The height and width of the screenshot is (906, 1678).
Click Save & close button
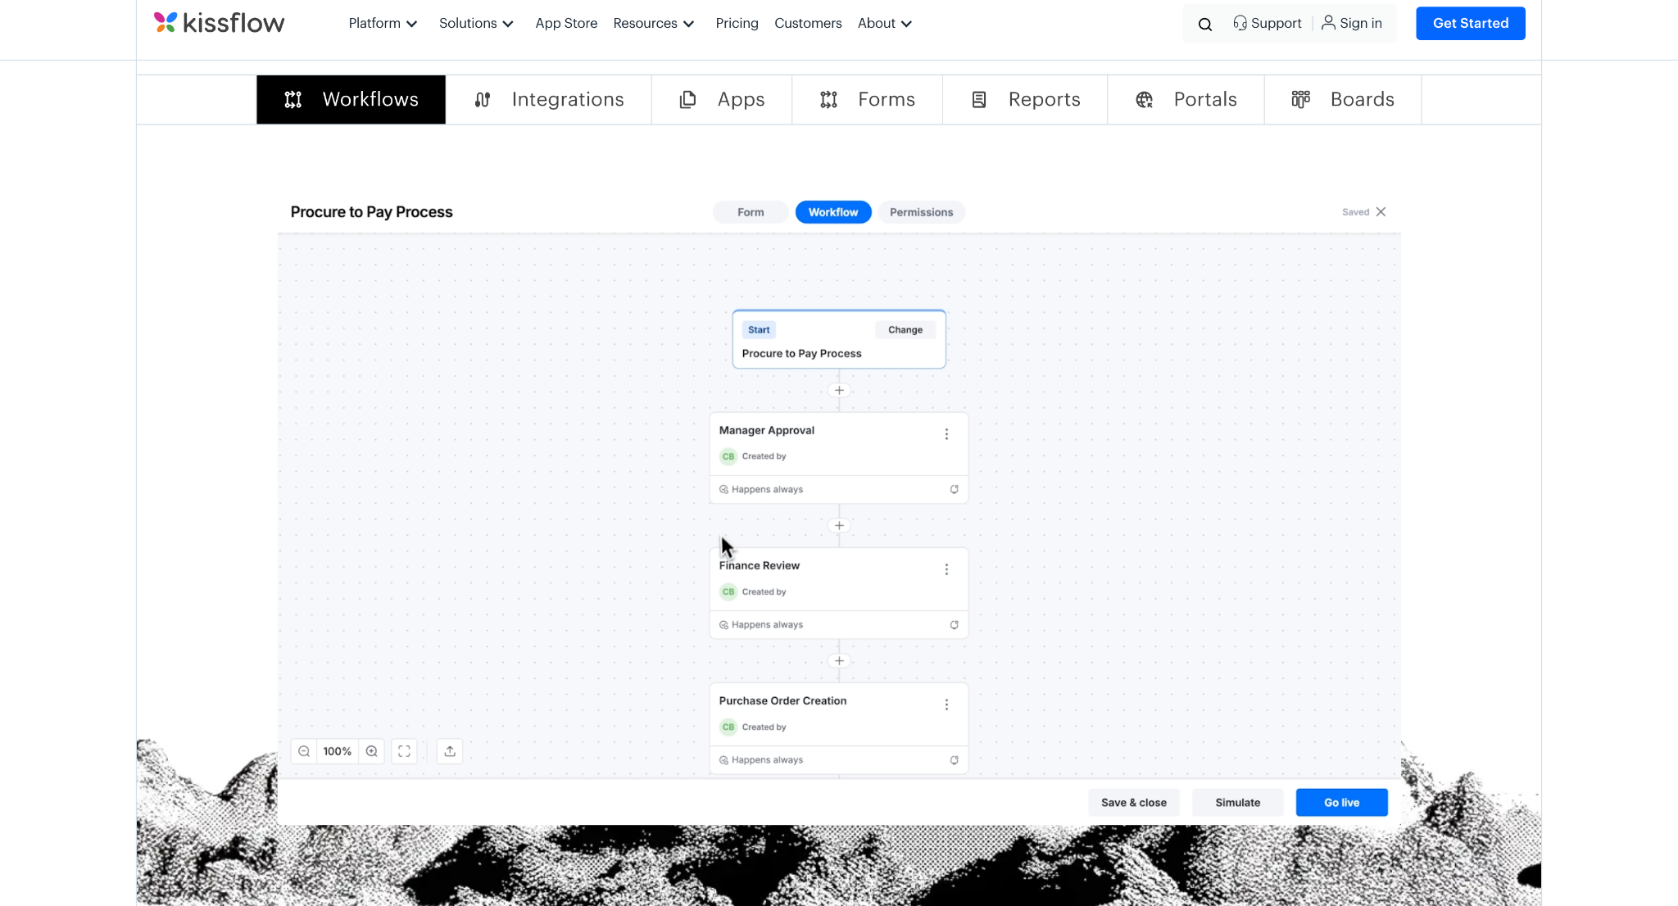[1134, 803]
